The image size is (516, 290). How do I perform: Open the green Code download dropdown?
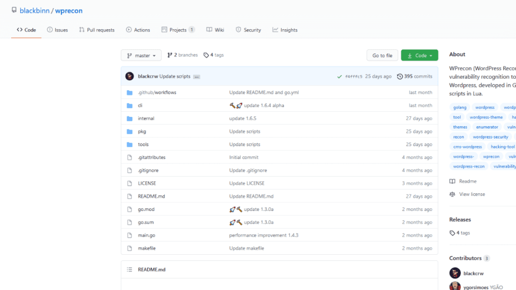[x=420, y=55]
